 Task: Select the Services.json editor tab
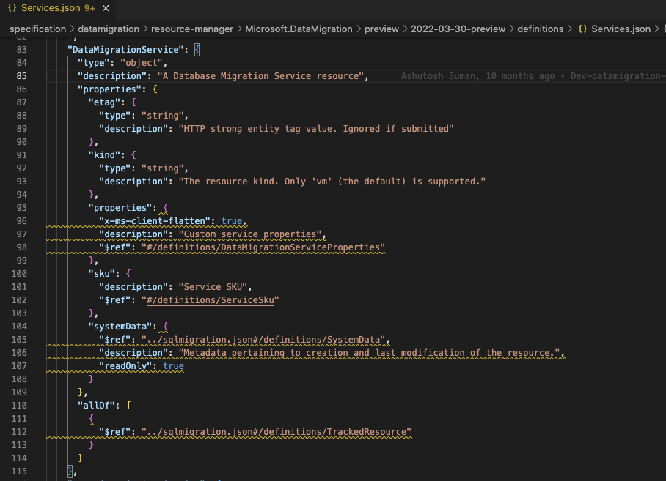tap(58, 8)
